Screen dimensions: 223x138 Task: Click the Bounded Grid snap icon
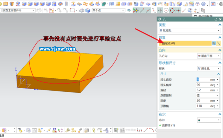point(203,11)
